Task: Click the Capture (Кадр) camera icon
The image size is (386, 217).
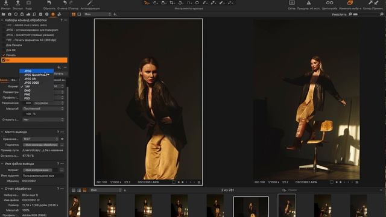Action: pyautogui.click(x=28, y=2)
